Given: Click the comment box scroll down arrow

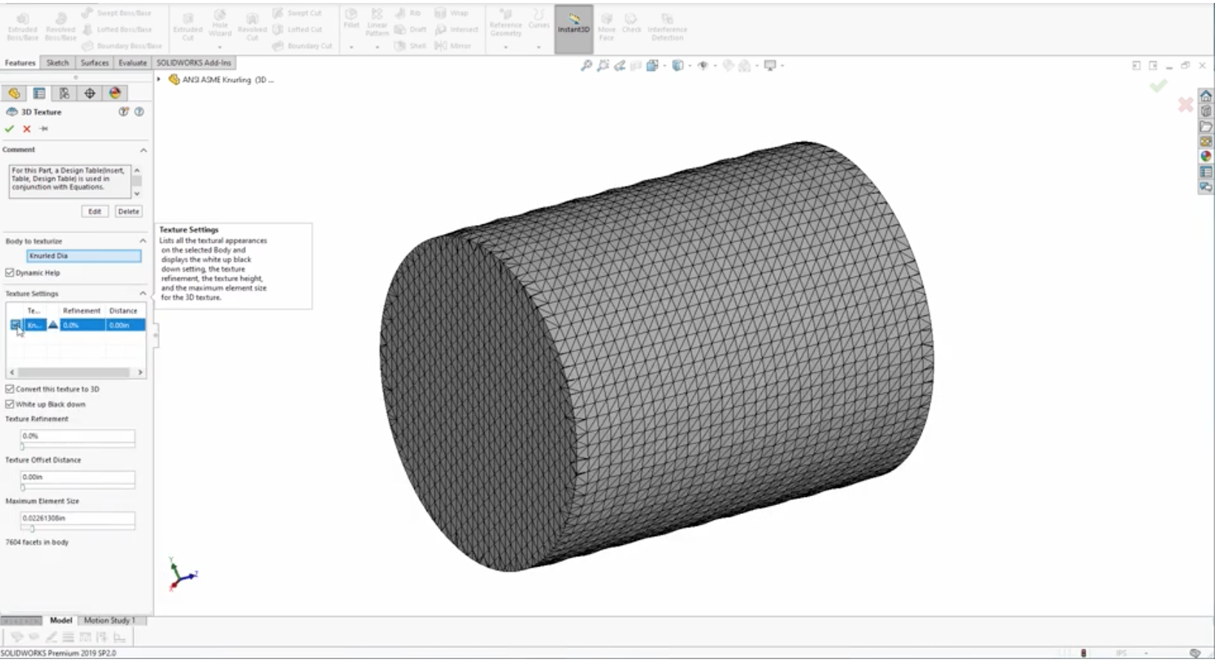Looking at the screenshot, I should pos(137,193).
